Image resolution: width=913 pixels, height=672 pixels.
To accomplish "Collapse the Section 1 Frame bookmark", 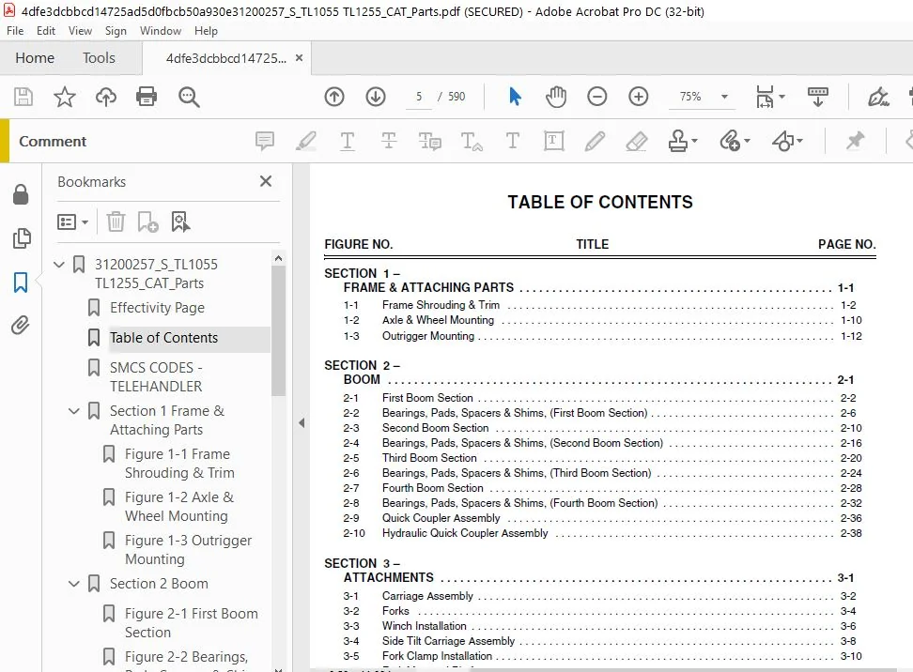I will pos(74,411).
